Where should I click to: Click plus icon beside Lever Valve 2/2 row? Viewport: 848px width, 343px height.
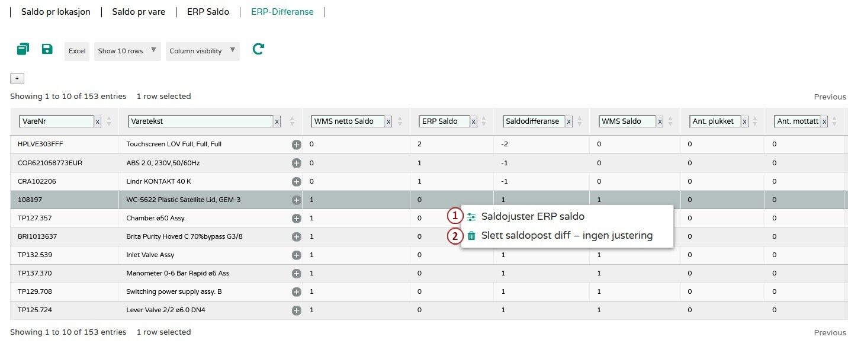(296, 310)
